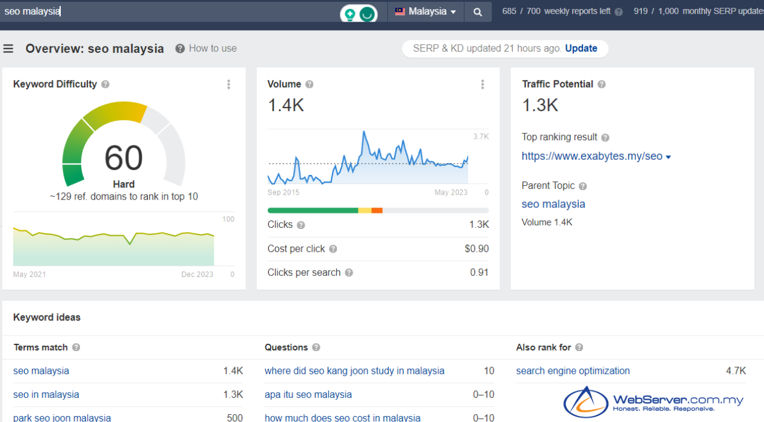Click the '685 / 700 weekly reports left' text
Image resolution: width=764 pixels, height=422 pixels.
point(556,11)
